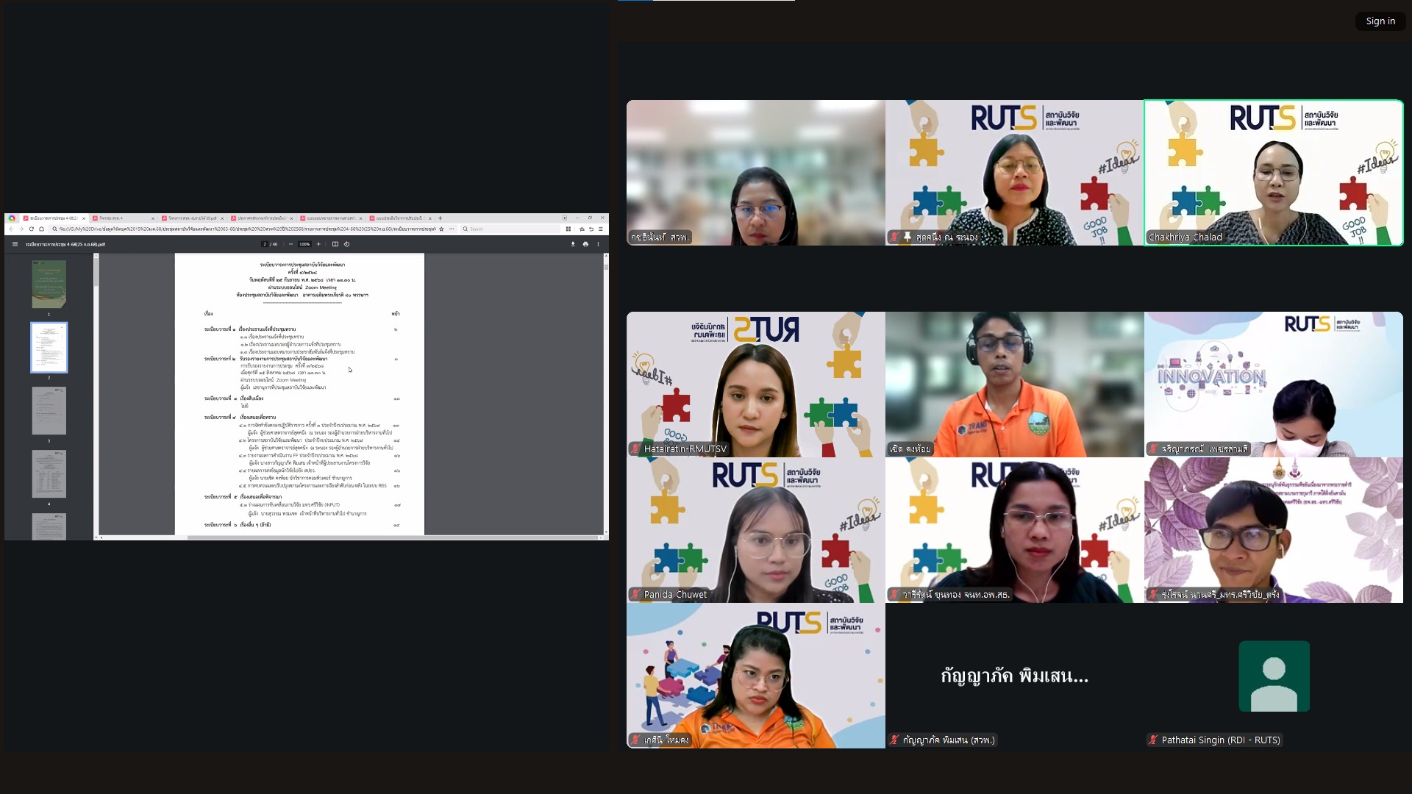Reload the browser page

click(32, 229)
